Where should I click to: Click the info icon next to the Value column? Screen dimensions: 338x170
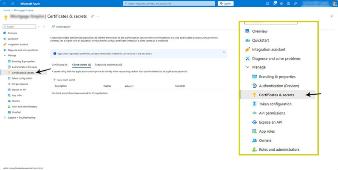pyautogui.click(x=132, y=86)
